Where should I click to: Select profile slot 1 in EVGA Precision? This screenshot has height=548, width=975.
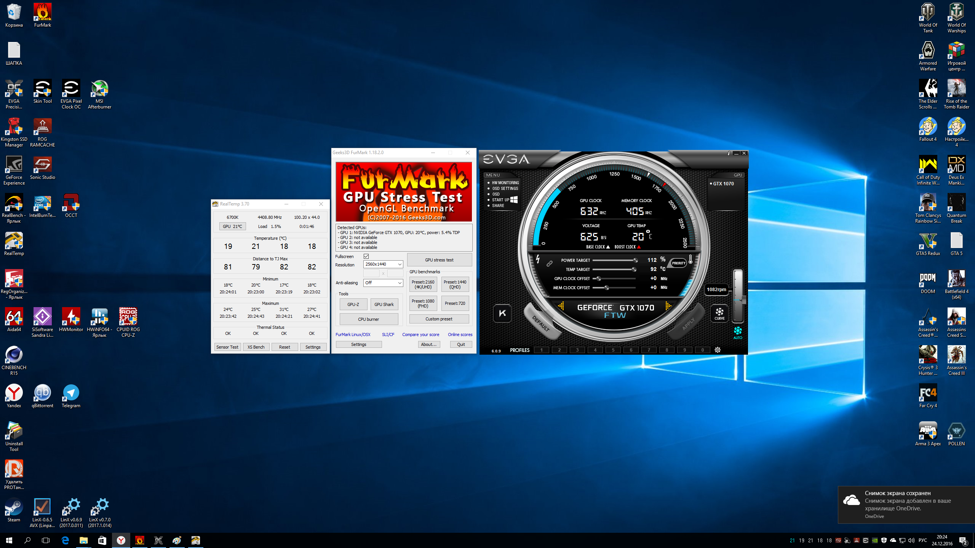[541, 350]
